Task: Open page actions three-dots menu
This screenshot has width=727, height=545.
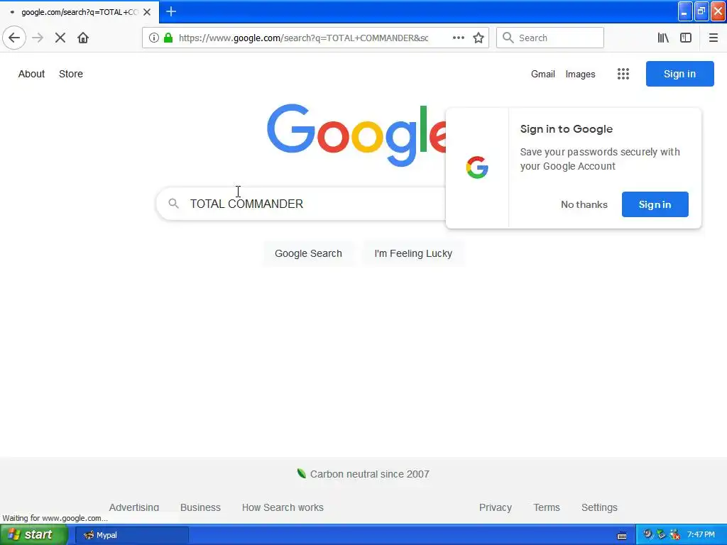Action: pos(458,38)
